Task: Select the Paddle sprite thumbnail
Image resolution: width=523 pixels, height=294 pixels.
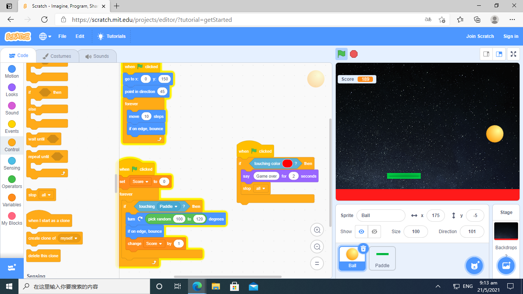Action: coord(382,258)
